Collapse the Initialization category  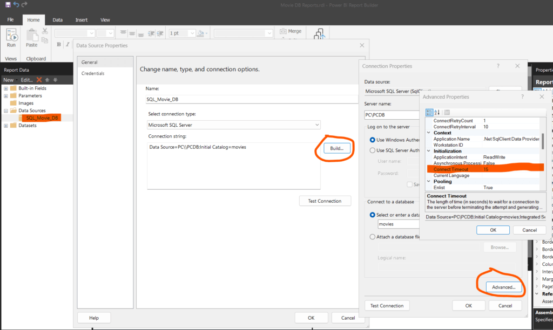pyautogui.click(x=429, y=151)
